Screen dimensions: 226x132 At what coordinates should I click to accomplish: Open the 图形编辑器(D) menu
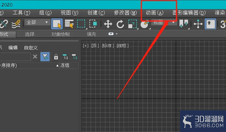(189, 13)
